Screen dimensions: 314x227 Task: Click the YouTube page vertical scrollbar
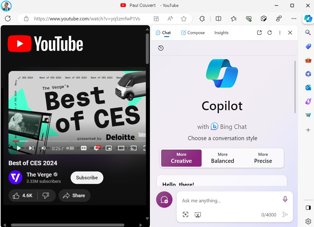point(147,49)
